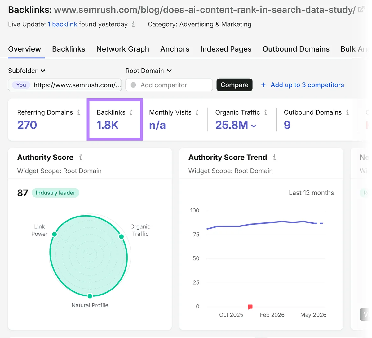Click info icon next to Referring Domains
The height and width of the screenshot is (338, 372).
pos(78,112)
